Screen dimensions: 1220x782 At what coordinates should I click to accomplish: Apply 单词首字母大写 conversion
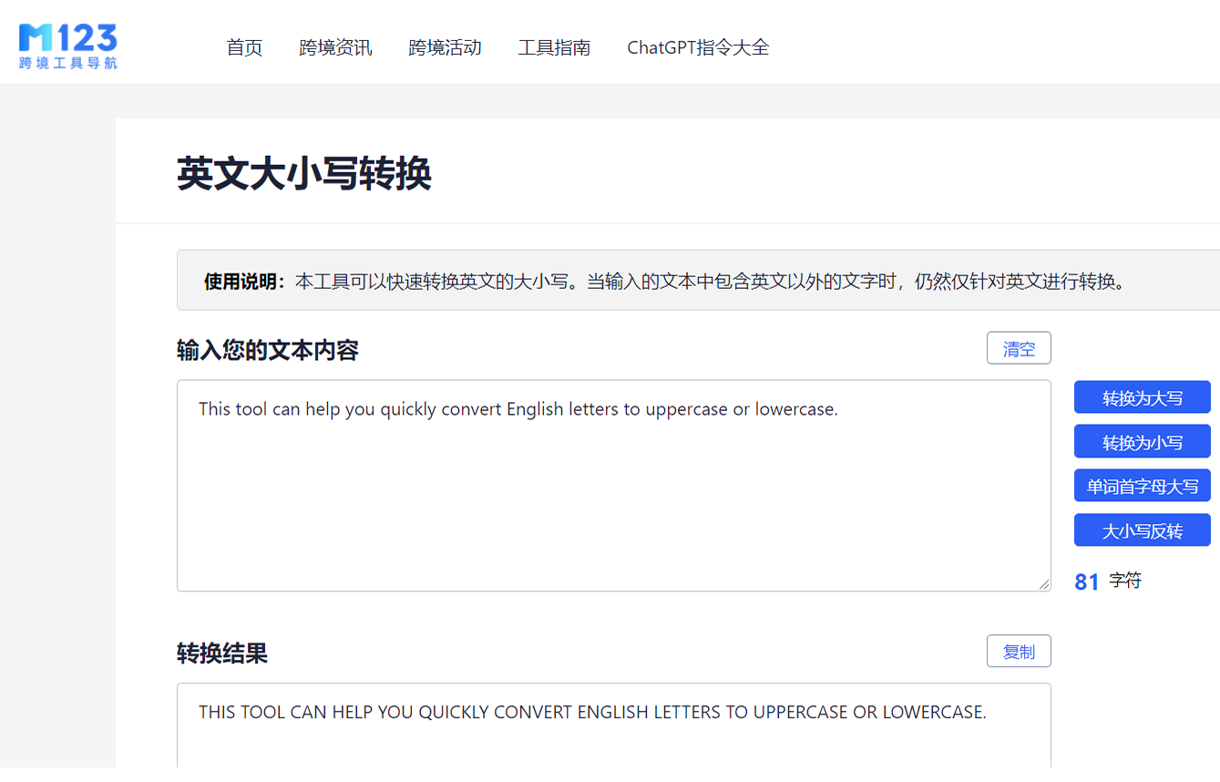click(x=1143, y=486)
